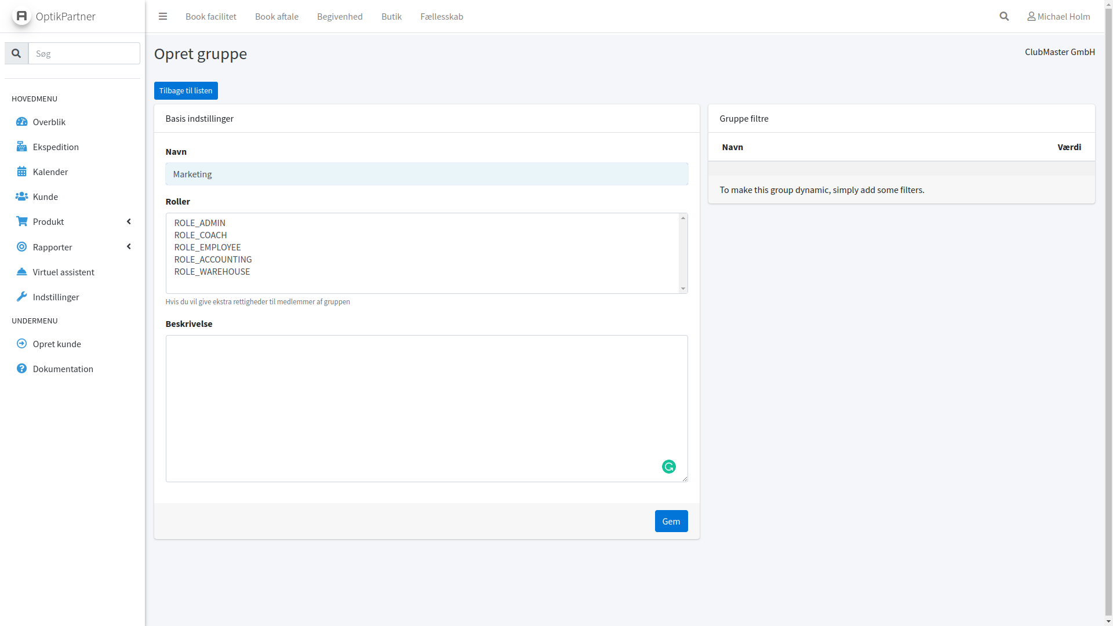The width and height of the screenshot is (1113, 626).
Task: Click the Overblik dashboard icon
Action: click(22, 122)
